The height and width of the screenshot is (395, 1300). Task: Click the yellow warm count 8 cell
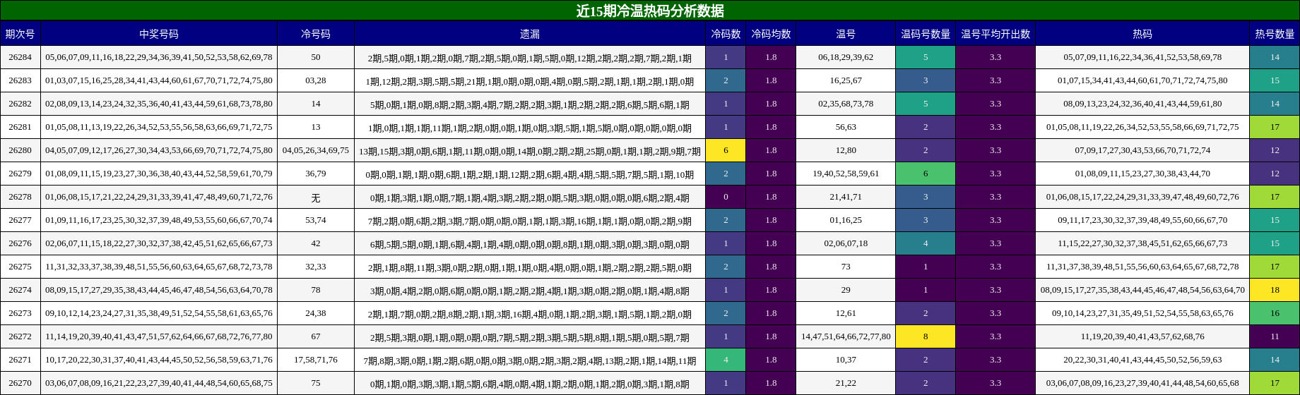click(926, 336)
